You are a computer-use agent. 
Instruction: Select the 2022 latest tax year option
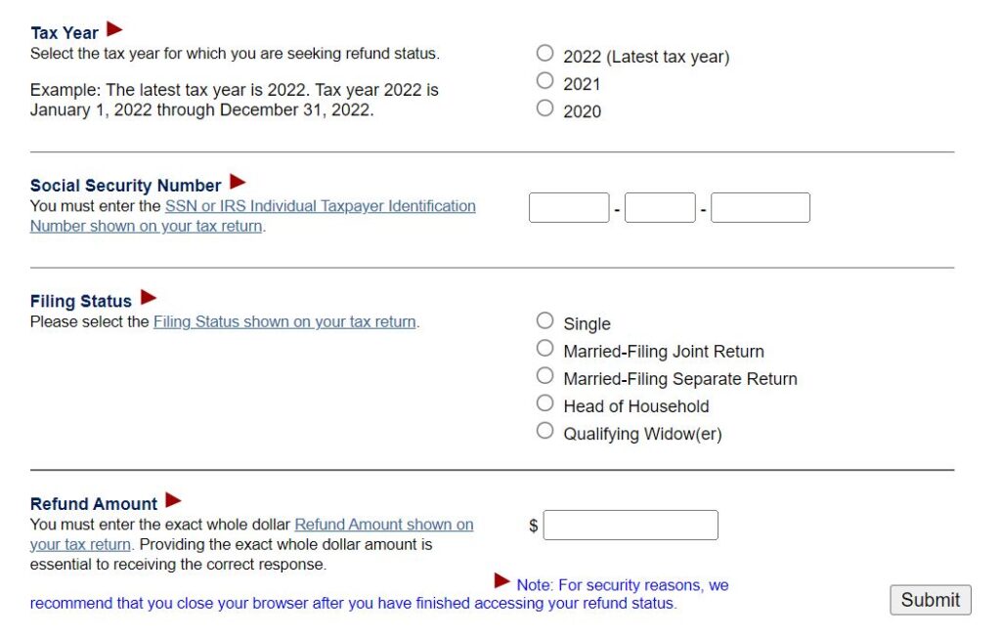544,53
